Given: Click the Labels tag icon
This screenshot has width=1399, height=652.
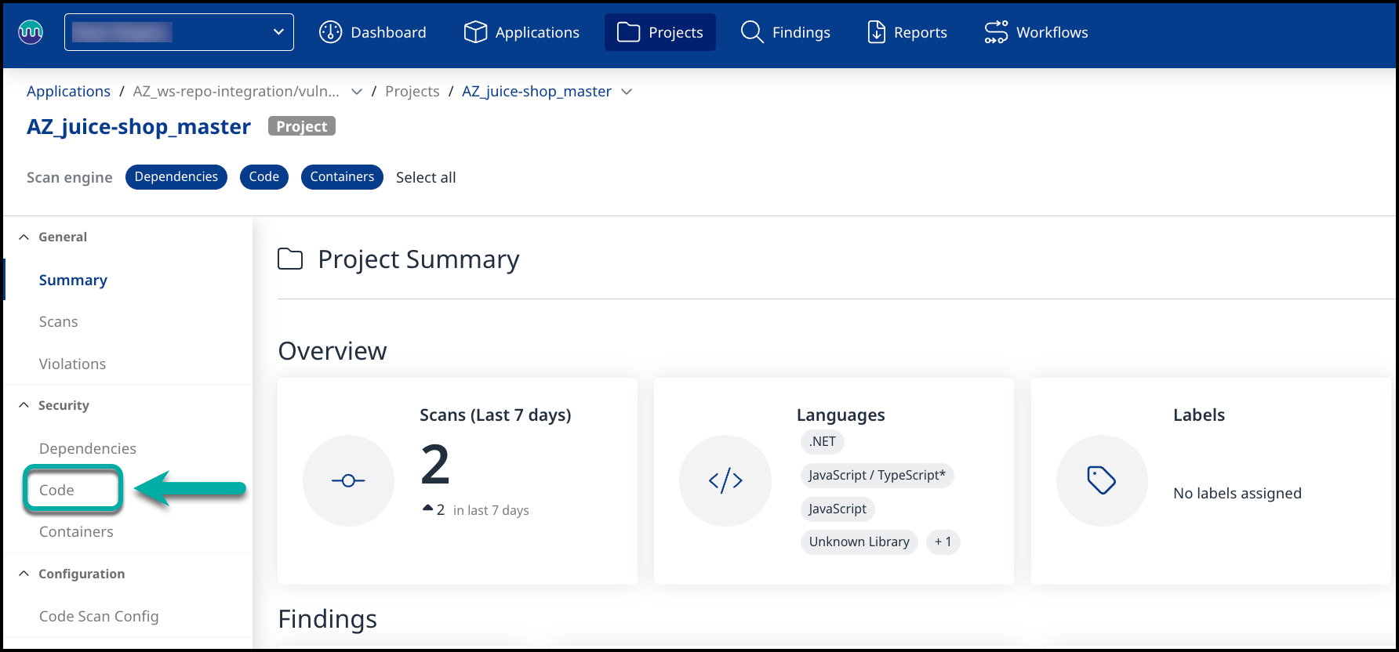Looking at the screenshot, I should click(1102, 480).
